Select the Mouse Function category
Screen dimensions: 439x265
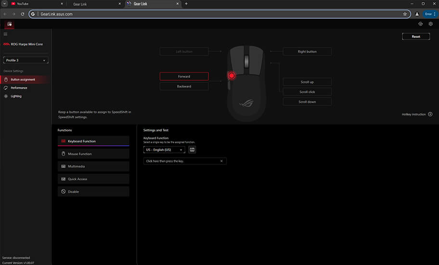[x=93, y=154]
